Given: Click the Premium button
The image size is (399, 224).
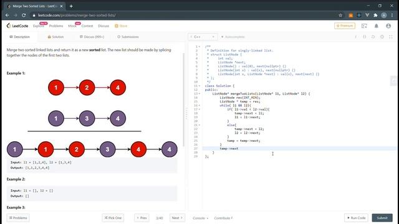Looking at the screenshot, I should point(345,26).
